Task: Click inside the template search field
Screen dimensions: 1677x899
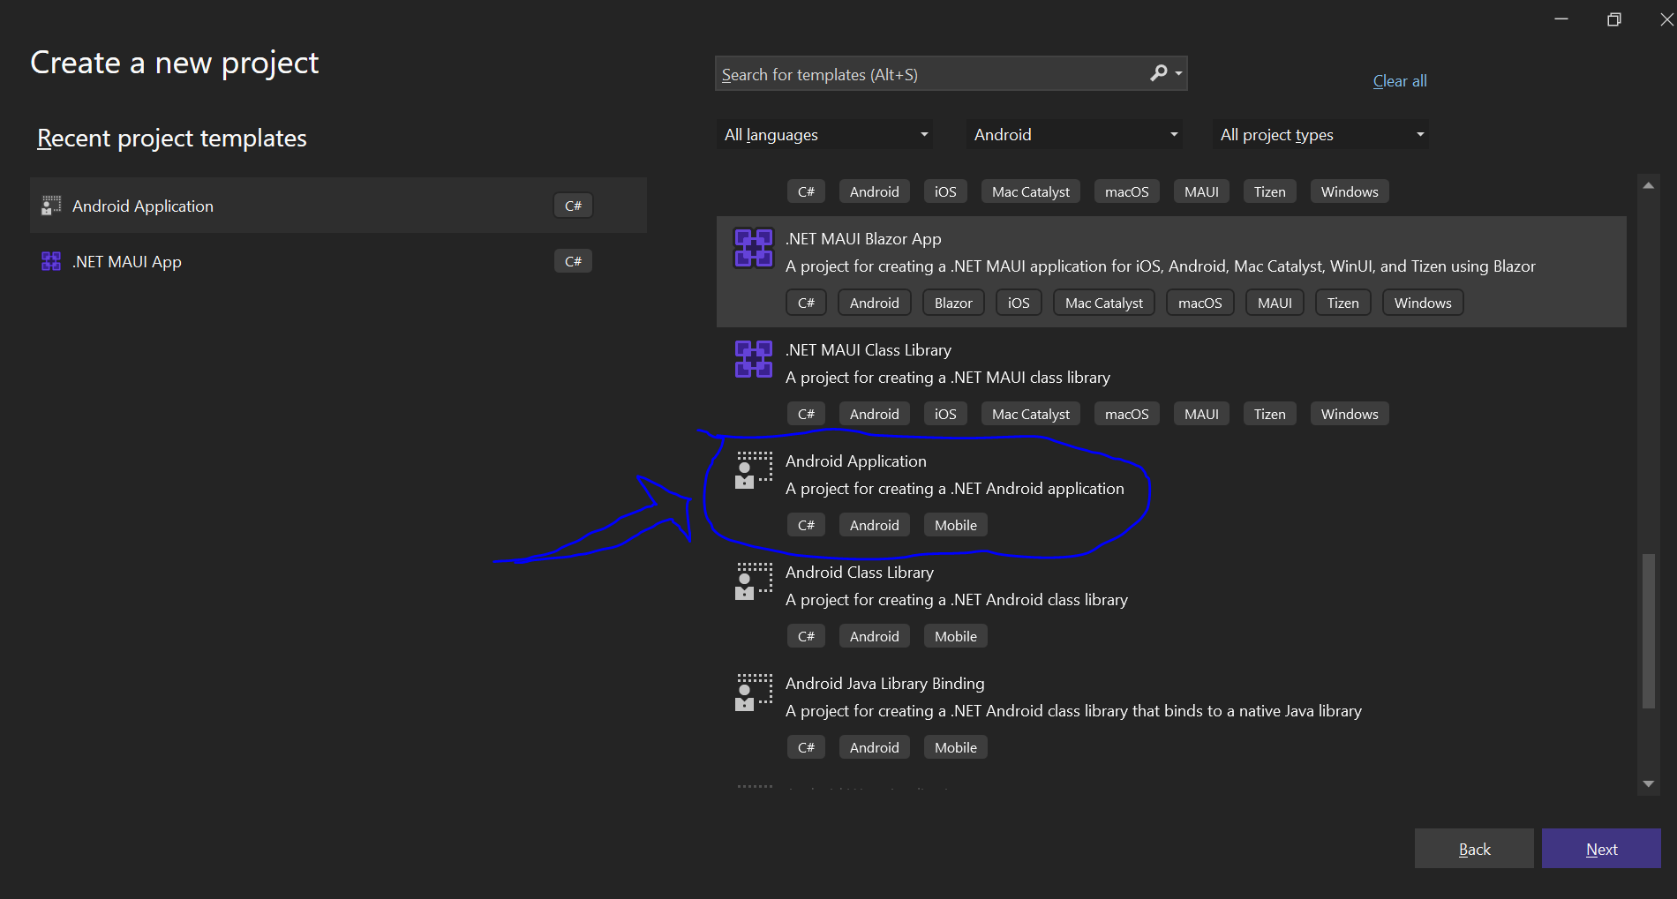Action: coord(927,74)
